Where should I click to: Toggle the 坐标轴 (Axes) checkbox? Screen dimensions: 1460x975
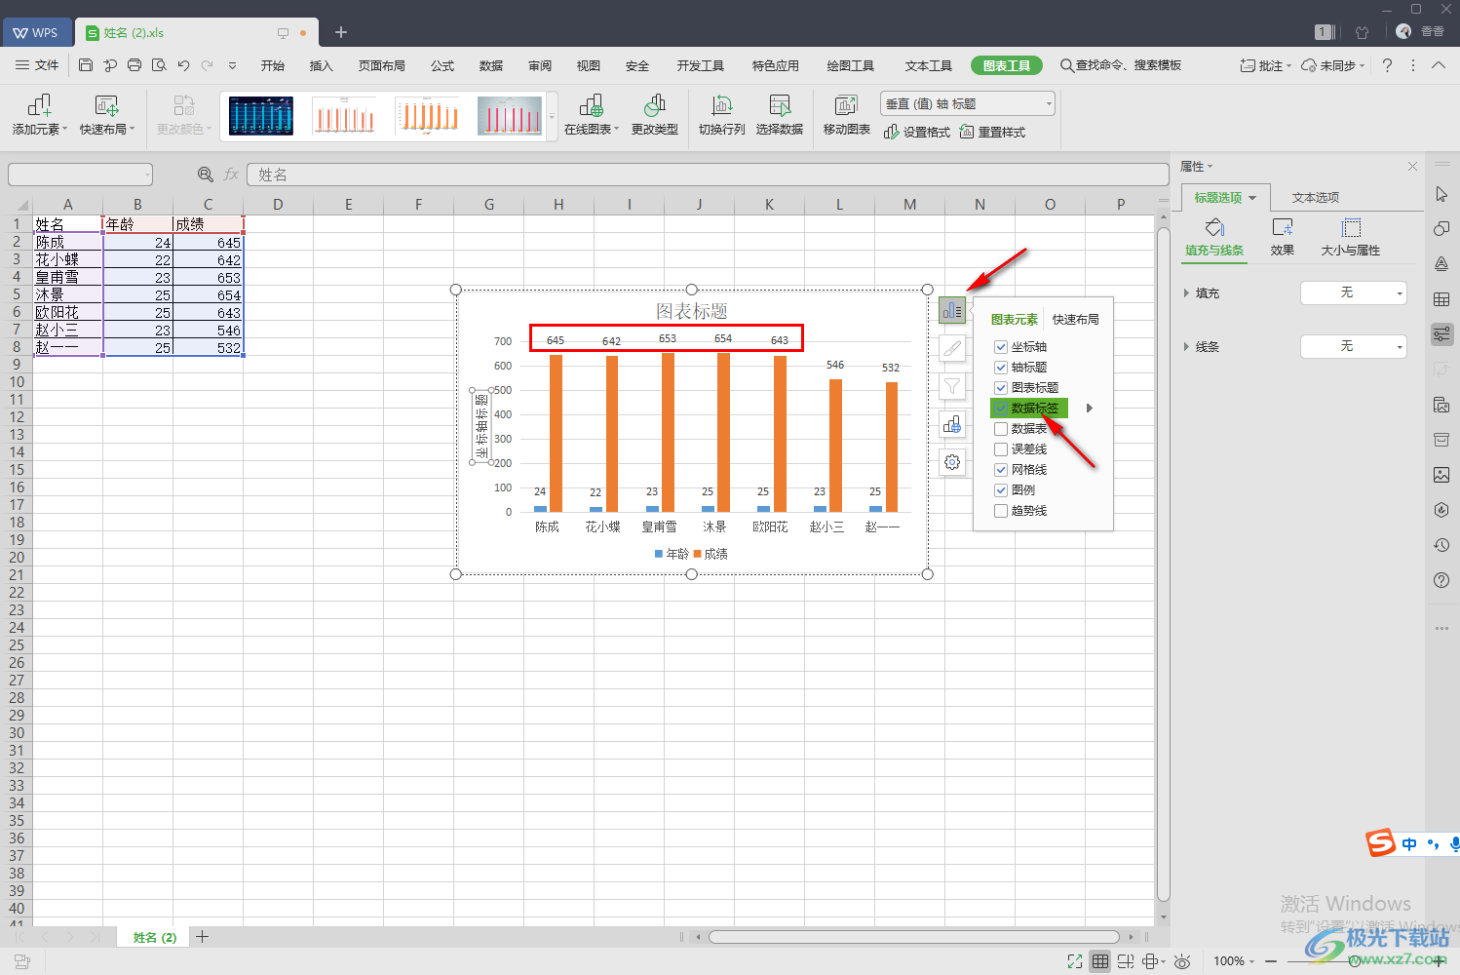pos(1001,347)
